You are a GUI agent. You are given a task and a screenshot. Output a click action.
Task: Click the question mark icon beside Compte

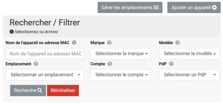[110, 64]
